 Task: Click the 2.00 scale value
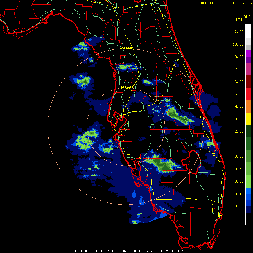(239, 132)
